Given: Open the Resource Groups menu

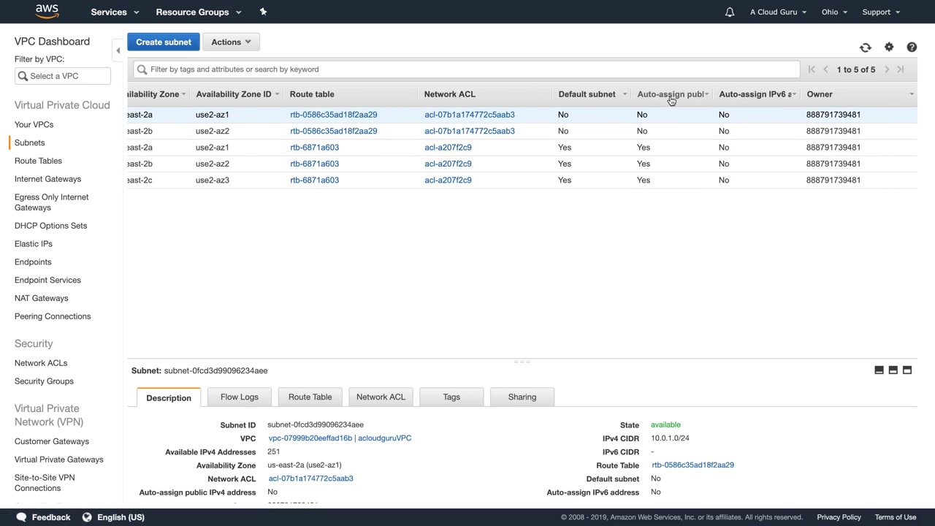Looking at the screenshot, I should [x=198, y=12].
